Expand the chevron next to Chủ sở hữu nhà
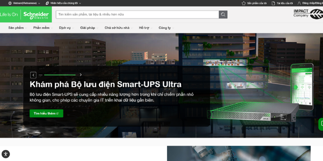 click(132, 28)
